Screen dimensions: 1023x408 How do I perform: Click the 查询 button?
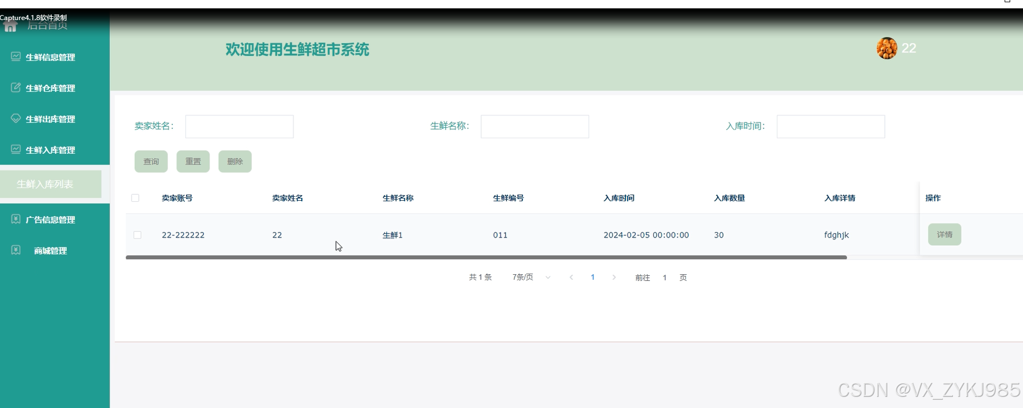coord(151,162)
